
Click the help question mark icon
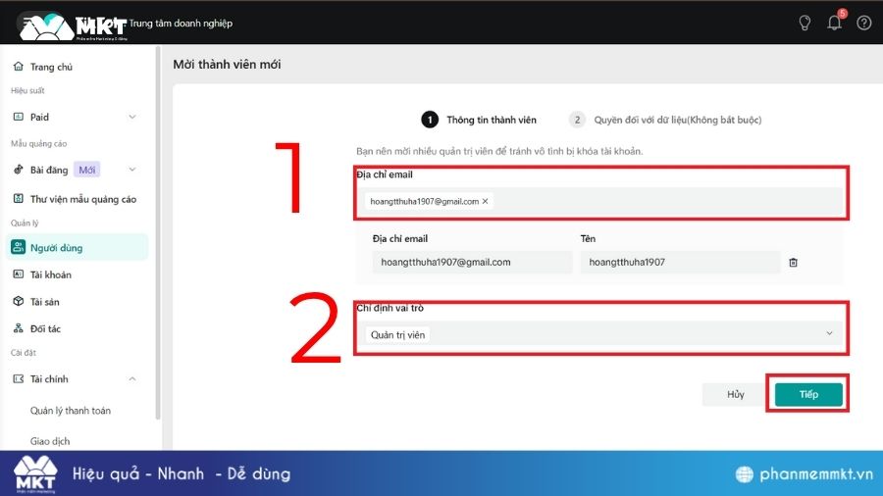(x=863, y=23)
